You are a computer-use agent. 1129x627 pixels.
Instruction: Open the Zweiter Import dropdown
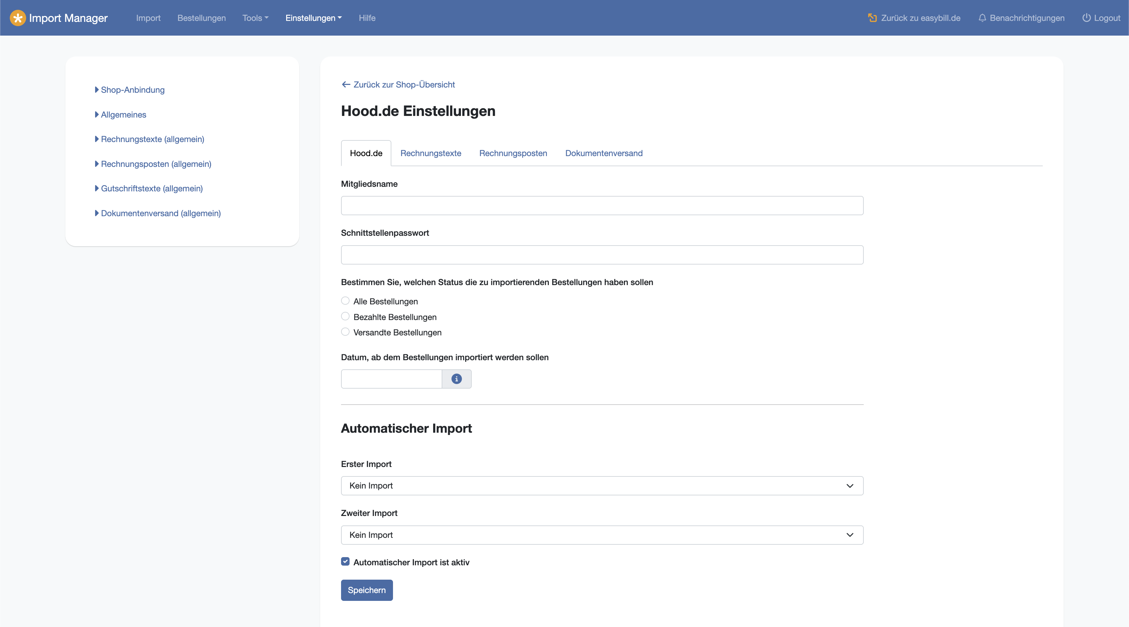coord(602,535)
